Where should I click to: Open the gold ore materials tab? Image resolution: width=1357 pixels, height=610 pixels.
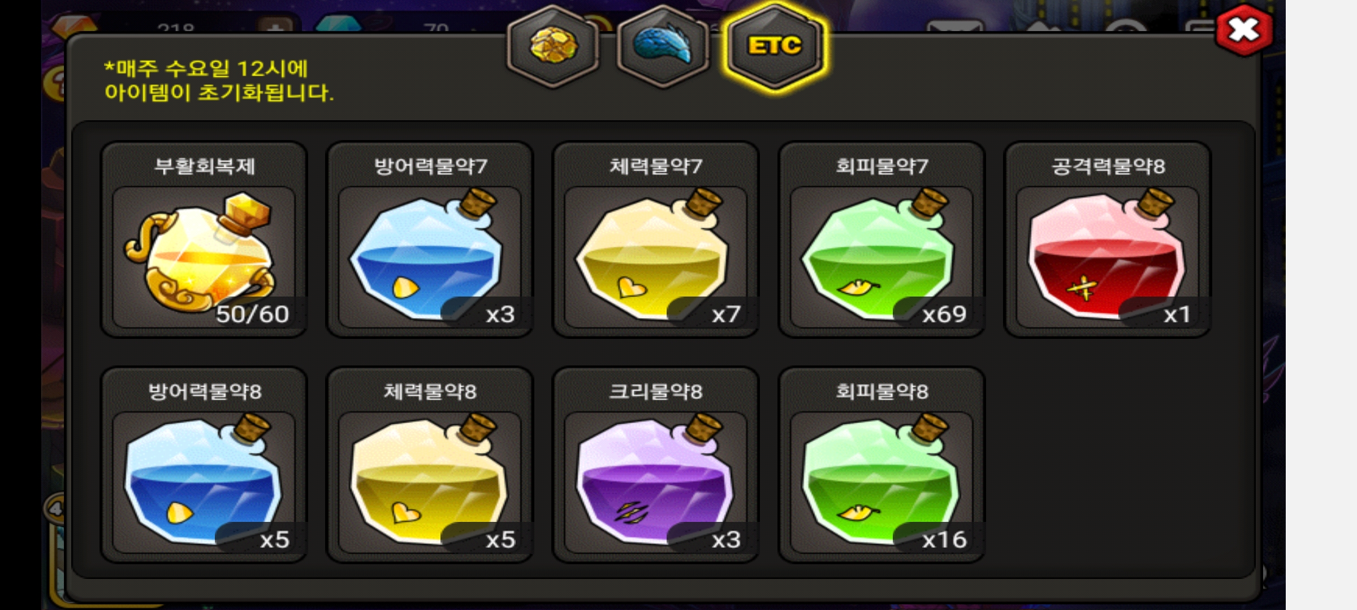point(553,46)
